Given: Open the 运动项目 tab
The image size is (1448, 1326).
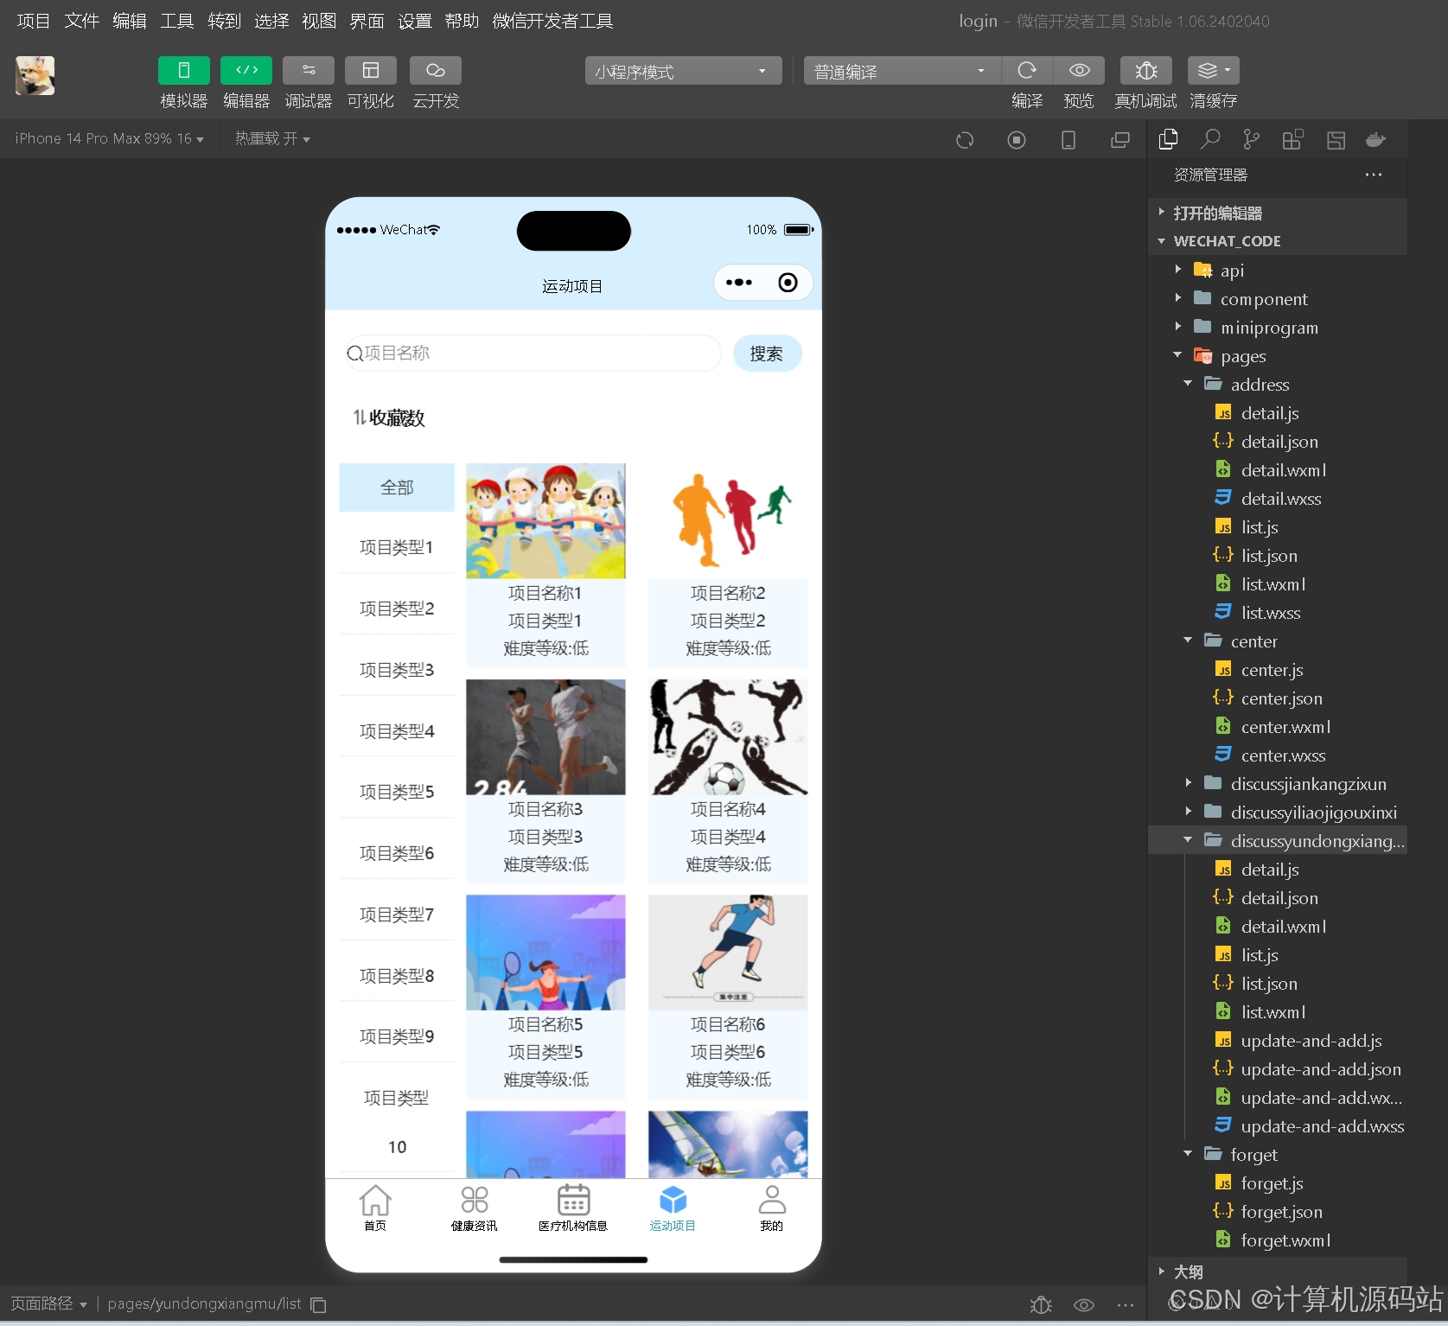Looking at the screenshot, I should point(673,1208).
